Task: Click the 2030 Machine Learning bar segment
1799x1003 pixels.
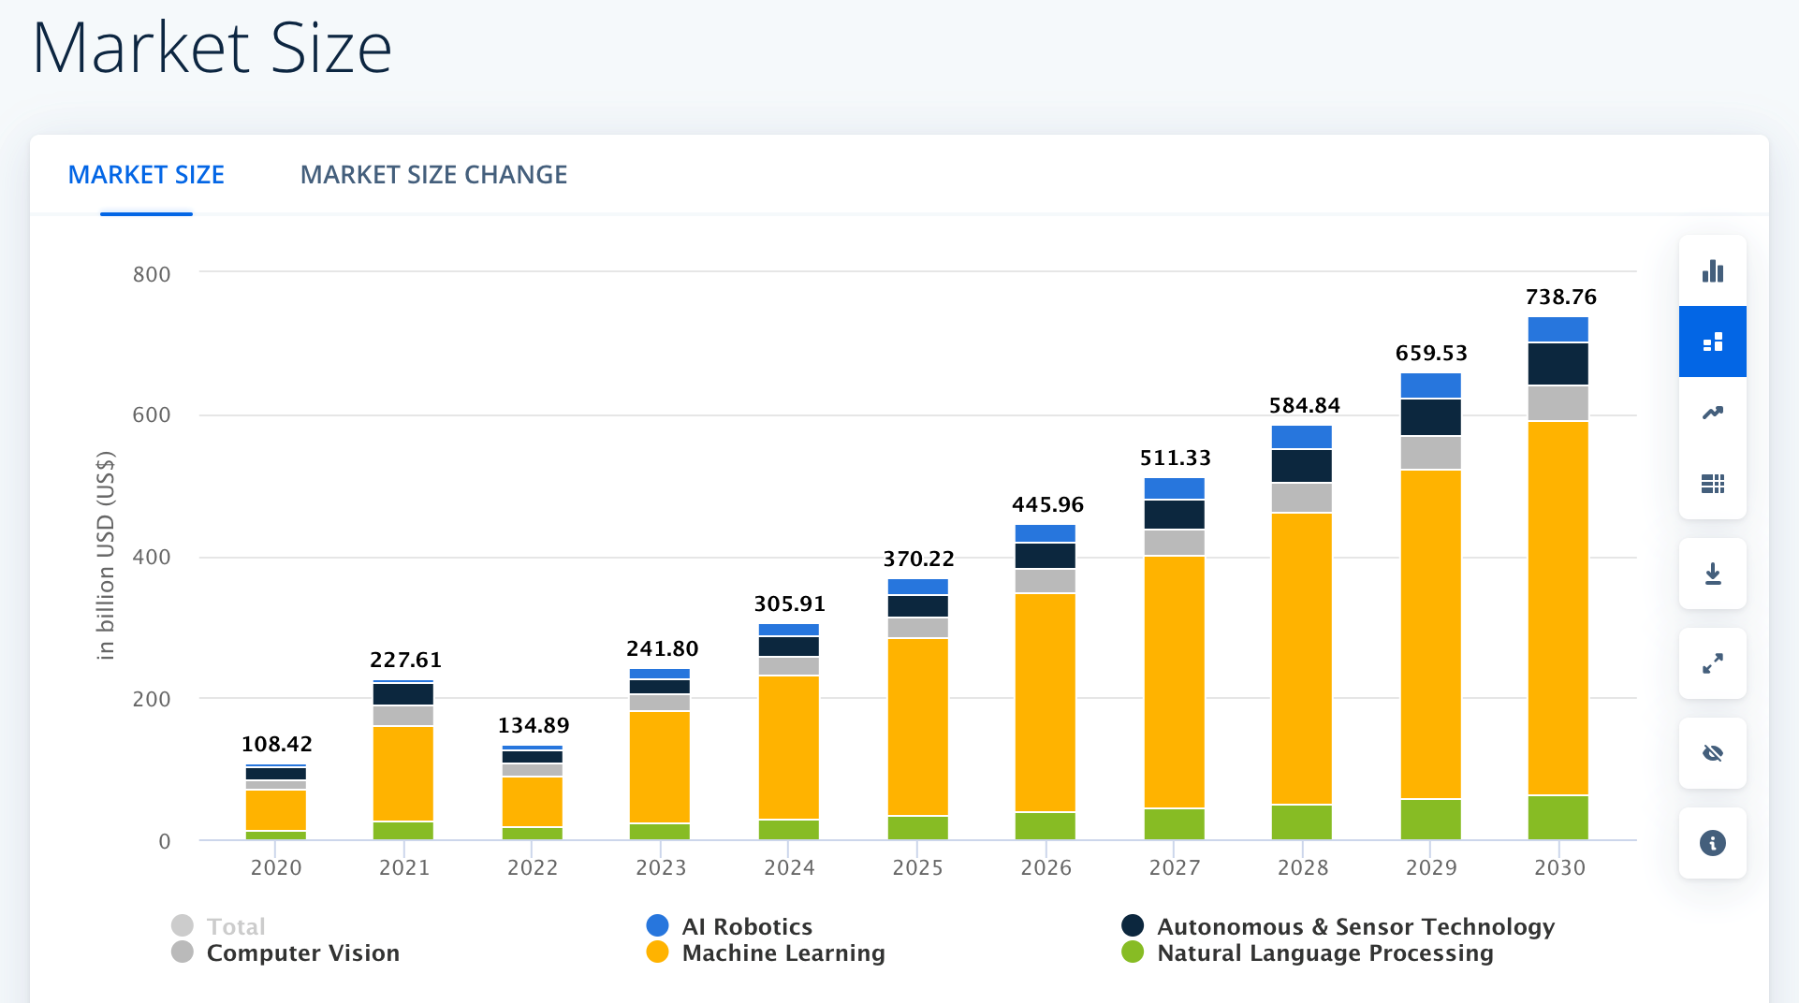Action: point(1558,608)
